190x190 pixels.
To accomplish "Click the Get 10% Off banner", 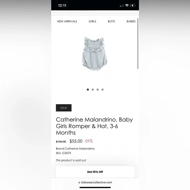I will coord(95,172).
